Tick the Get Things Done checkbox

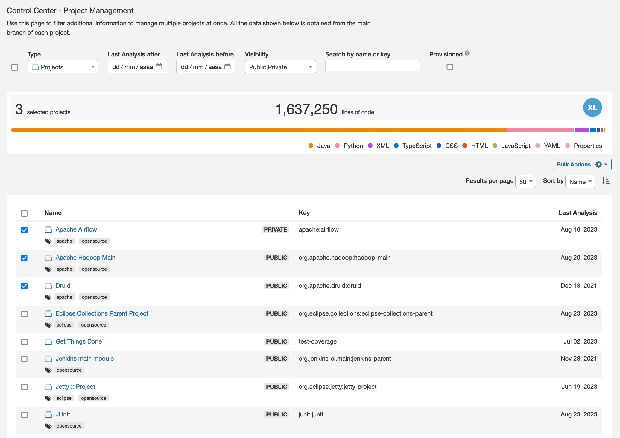tap(24, 342)
